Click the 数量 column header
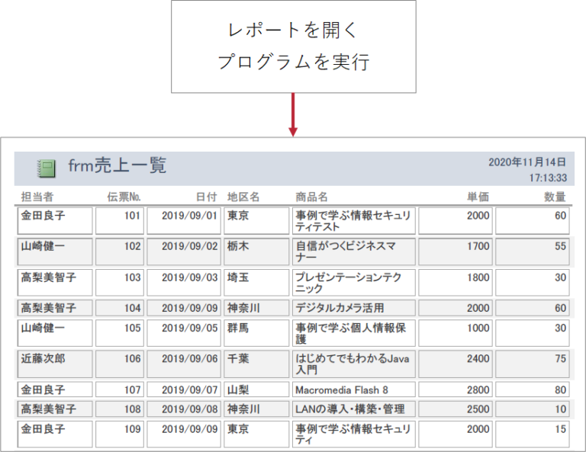Image resolution: width=586 pixels, height=452 pixels. 555,197
